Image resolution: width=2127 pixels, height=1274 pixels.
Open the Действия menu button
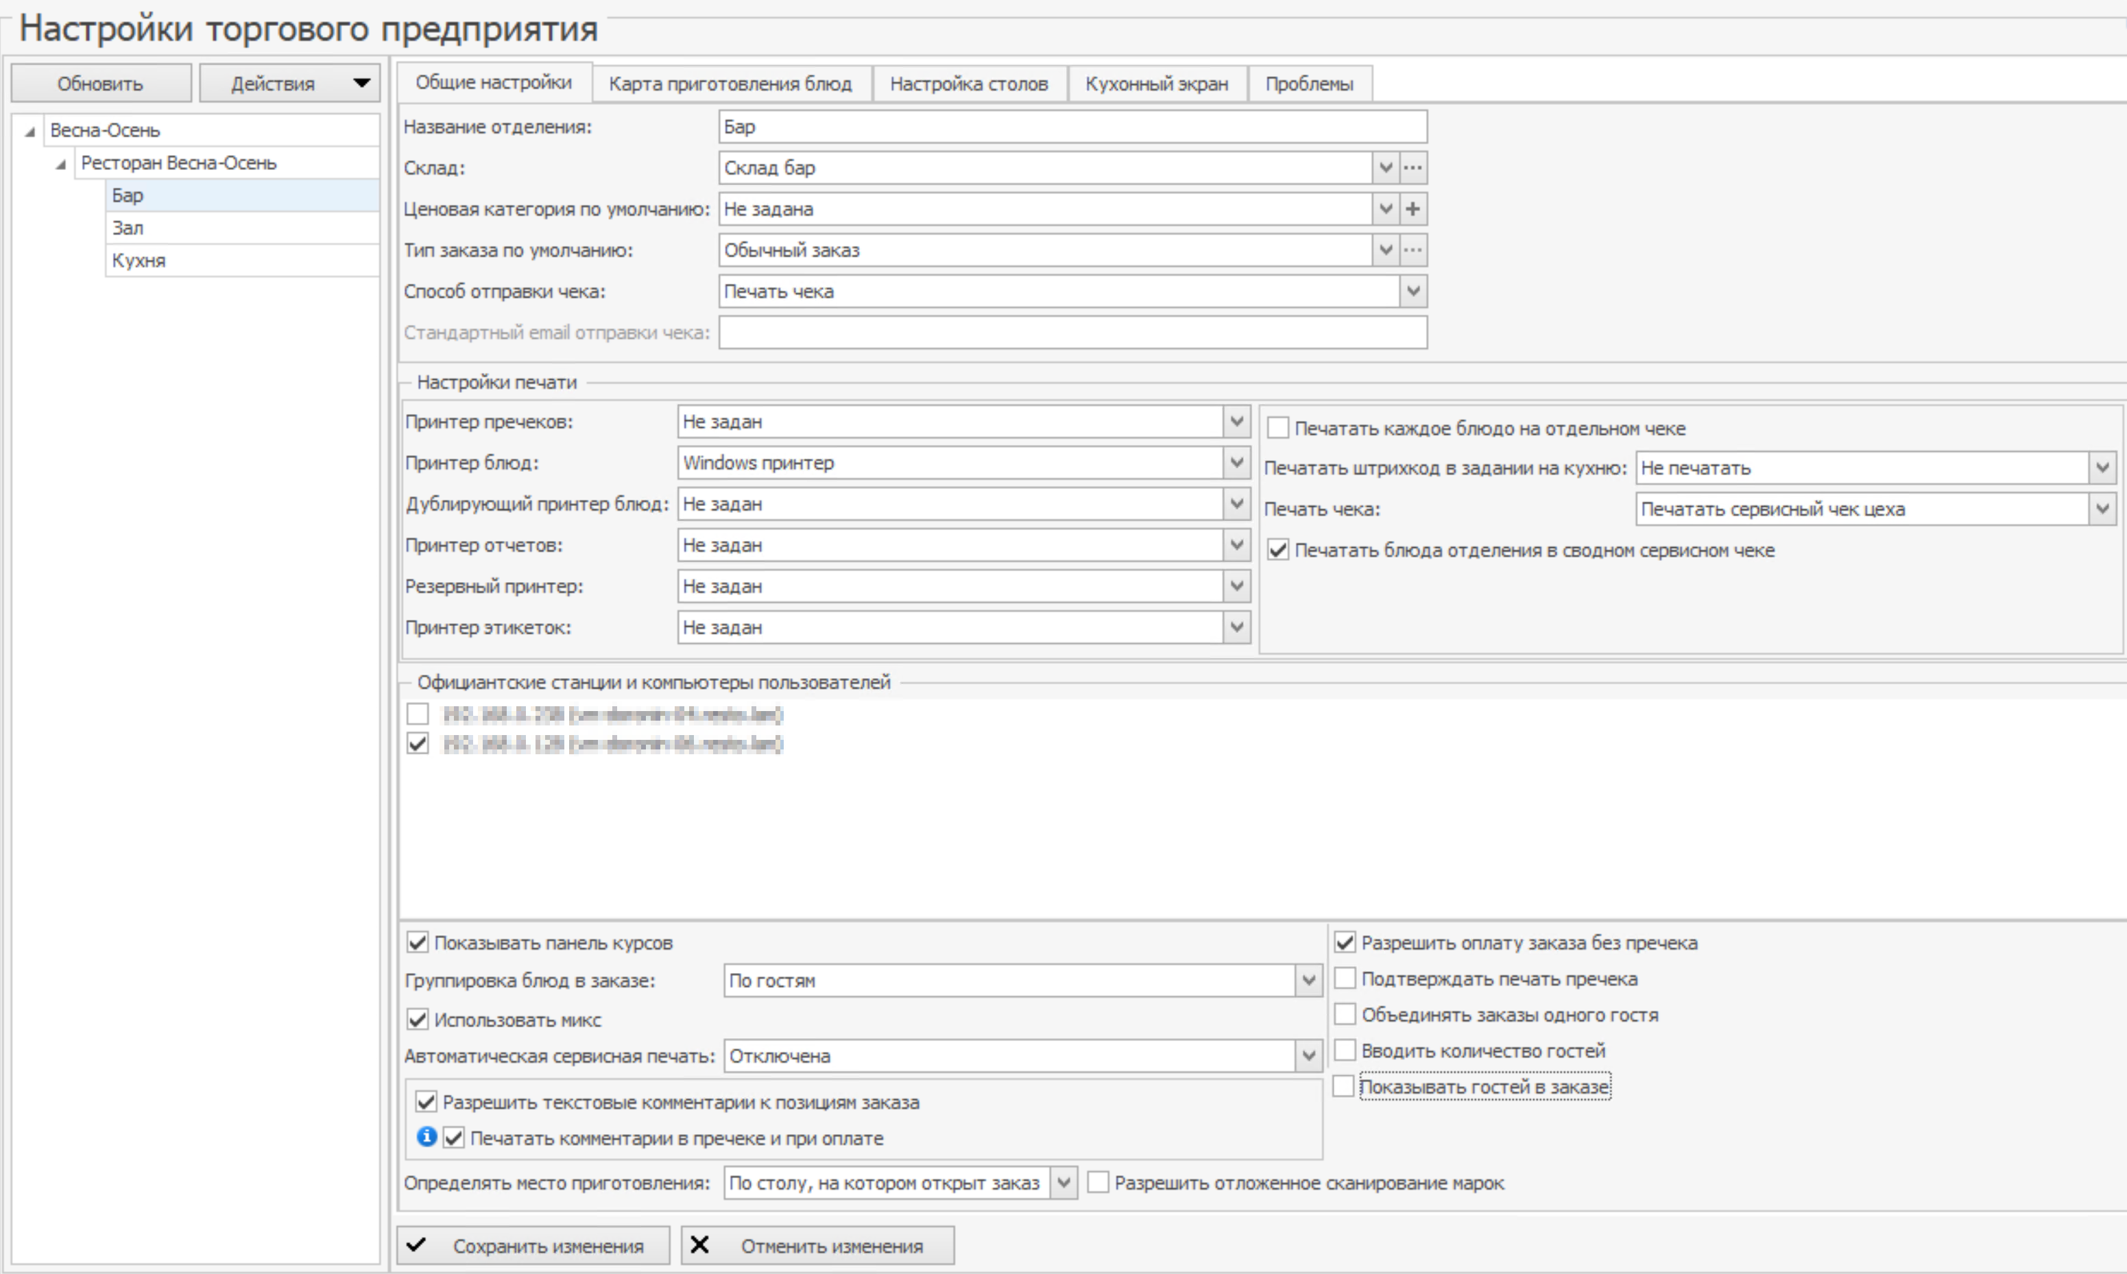click(x=289, y=83)
